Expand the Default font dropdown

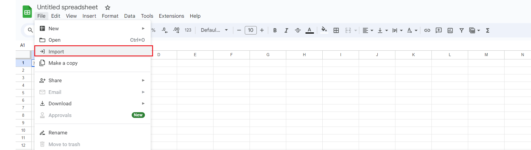214,30
